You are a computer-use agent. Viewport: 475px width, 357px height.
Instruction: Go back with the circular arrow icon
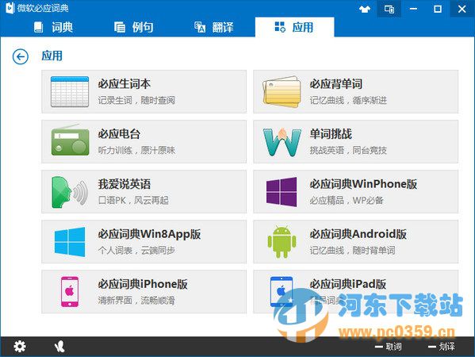21,56
